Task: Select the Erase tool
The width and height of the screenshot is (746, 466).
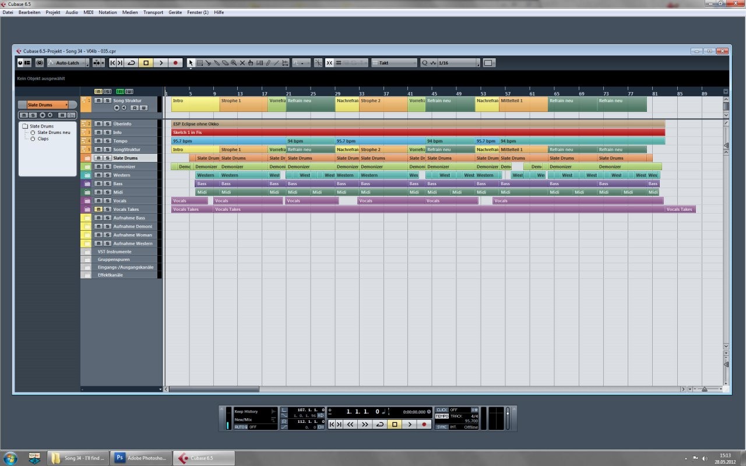Action: [225, 63]
